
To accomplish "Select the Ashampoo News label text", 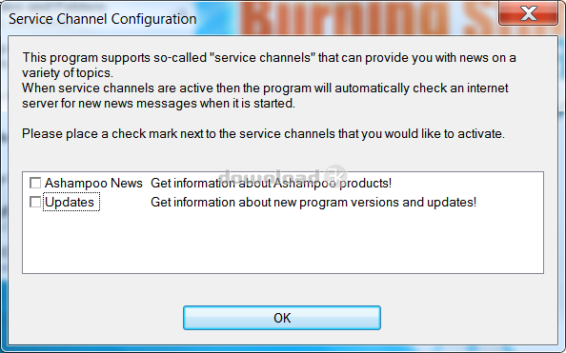I will 93,184.
